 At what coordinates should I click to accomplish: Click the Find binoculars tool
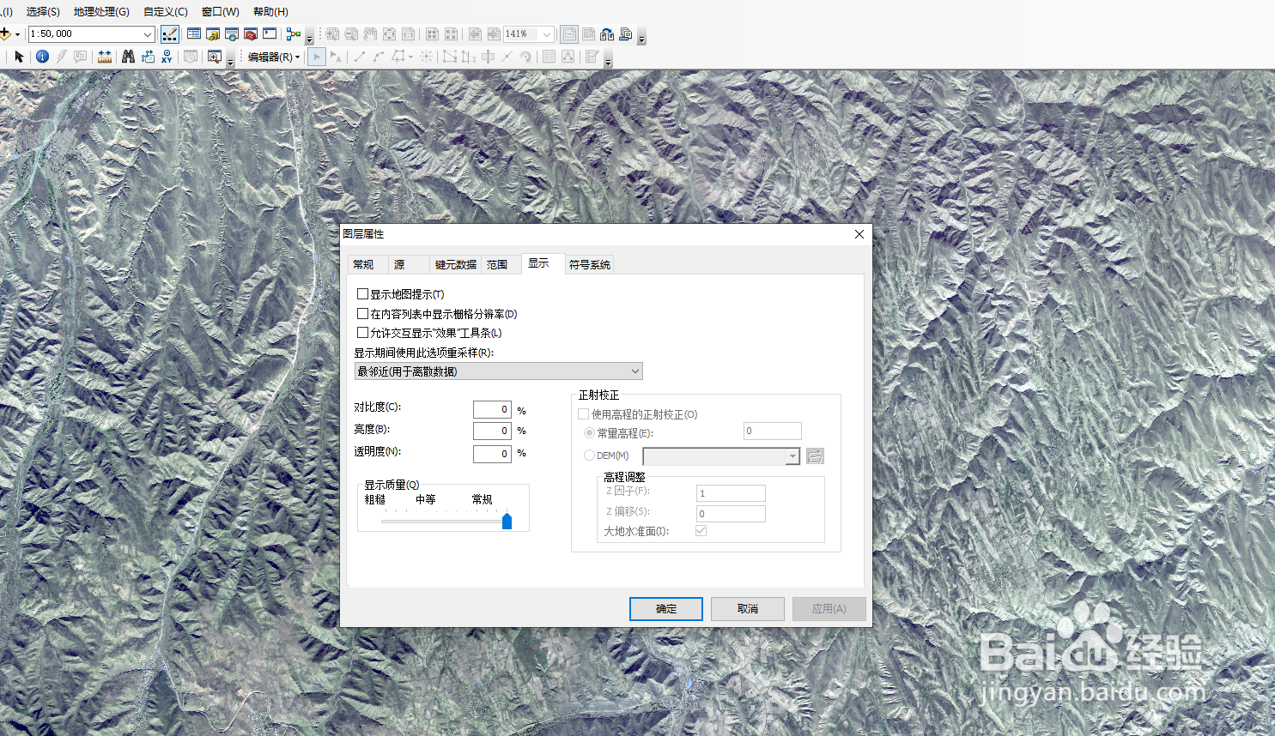128,57
